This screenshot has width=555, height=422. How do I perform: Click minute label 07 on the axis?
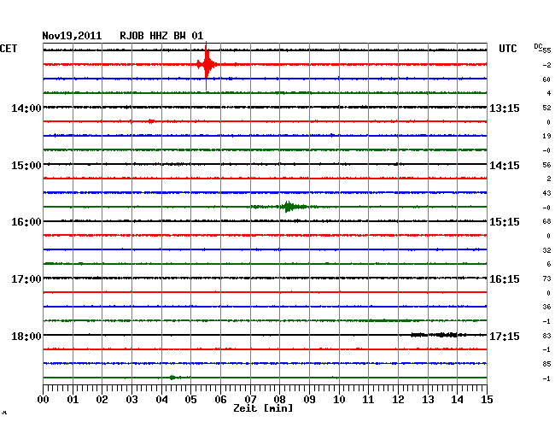point(250,399)
